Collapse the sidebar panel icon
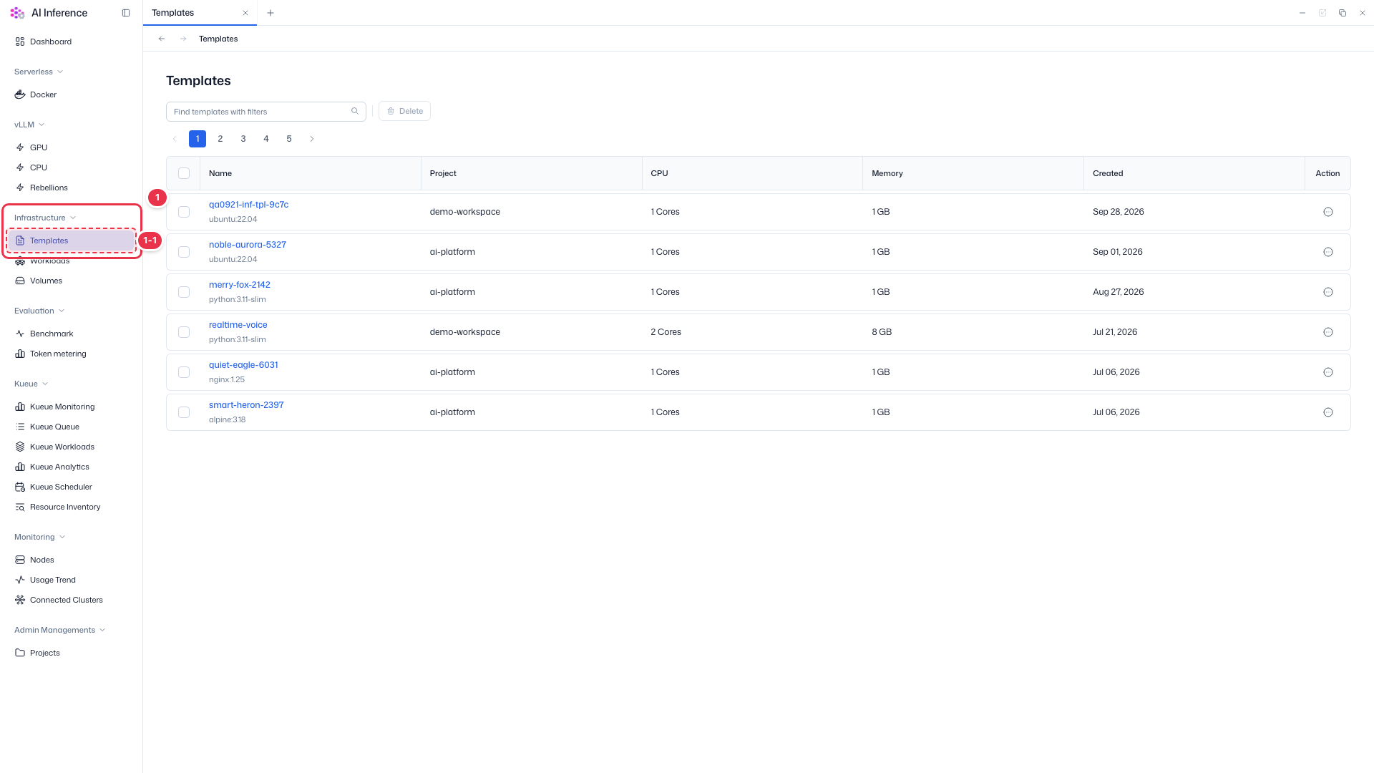This screenshot has height=773, width=1374. (x=126, y=13)
